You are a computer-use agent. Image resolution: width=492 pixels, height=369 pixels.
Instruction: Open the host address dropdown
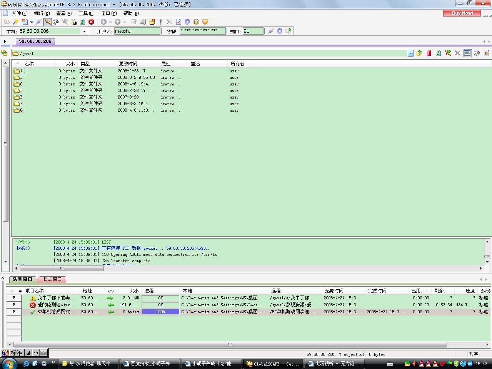pos(84,31)
